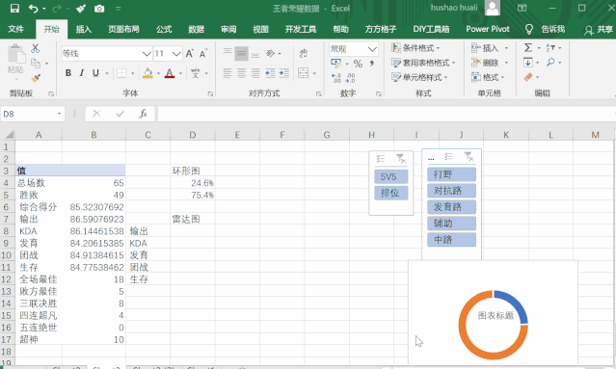The image size is (616, 369).
Task: Select column D header
Action: point(193,135)
